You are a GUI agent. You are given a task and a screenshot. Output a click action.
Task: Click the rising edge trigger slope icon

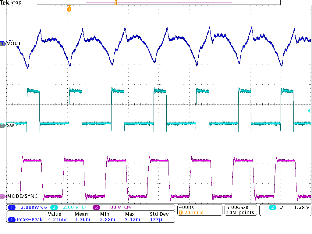(x=282, y=207)
